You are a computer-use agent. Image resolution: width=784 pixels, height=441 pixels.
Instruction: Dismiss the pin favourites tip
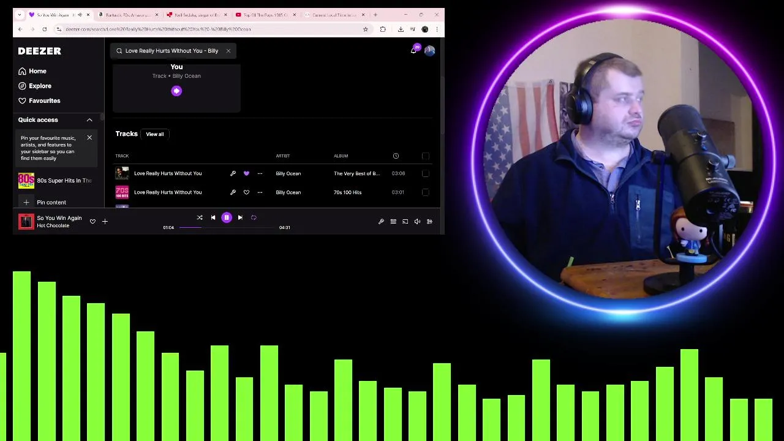coord(89,138)
